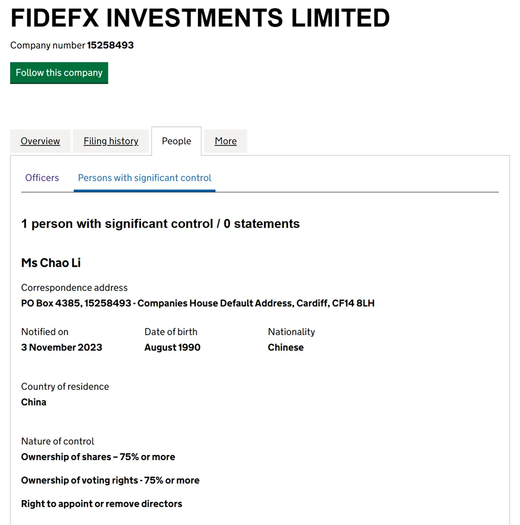Click the Chinese nationality value
Viewport: 520px width, 525px height.
click(x=286, y=347)
